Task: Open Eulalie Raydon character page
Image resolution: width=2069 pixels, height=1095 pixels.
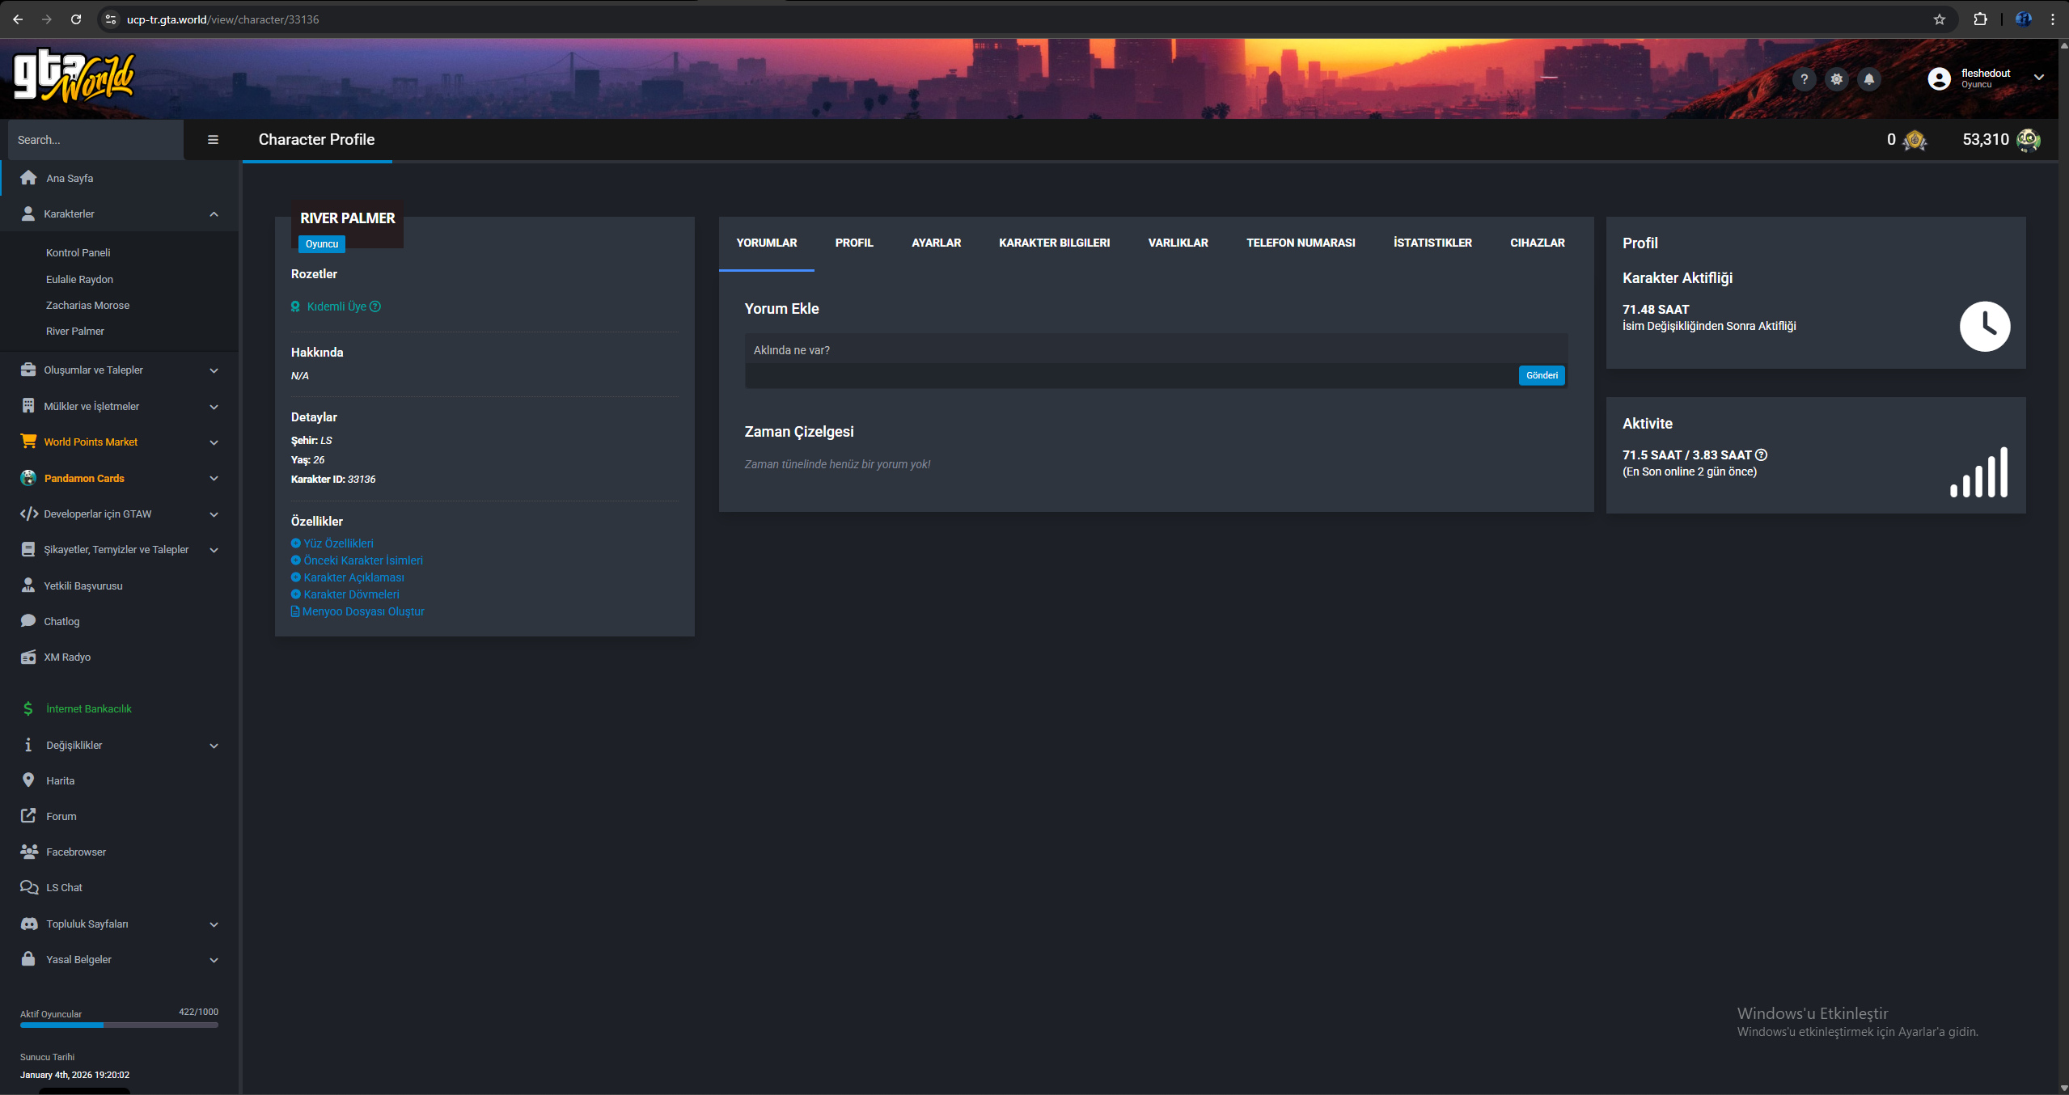Action: coord(79,279)
